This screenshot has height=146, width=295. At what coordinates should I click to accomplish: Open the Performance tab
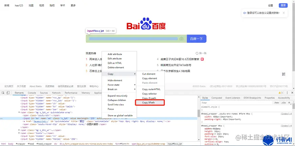pos(71,93)
